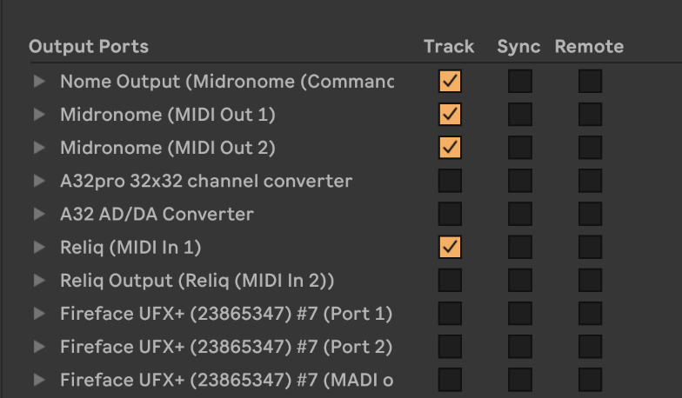Enable Sync for Fireface UFX+ MADI port
682x398 pixels.
click(x=520, y=380)
